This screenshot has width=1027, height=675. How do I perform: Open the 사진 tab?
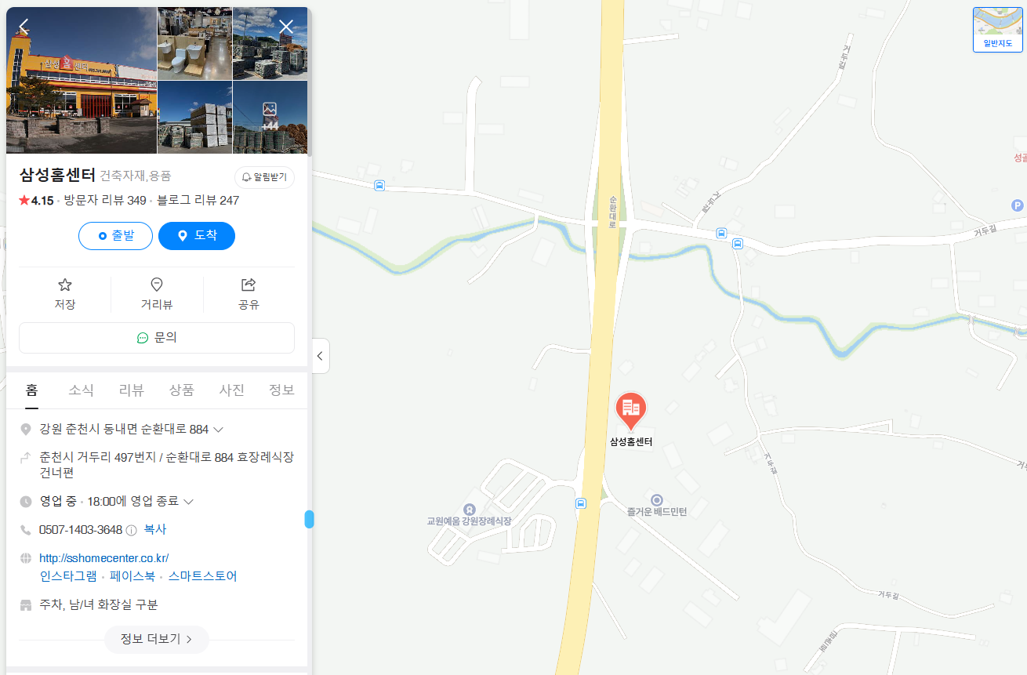[x=232, y=390]
